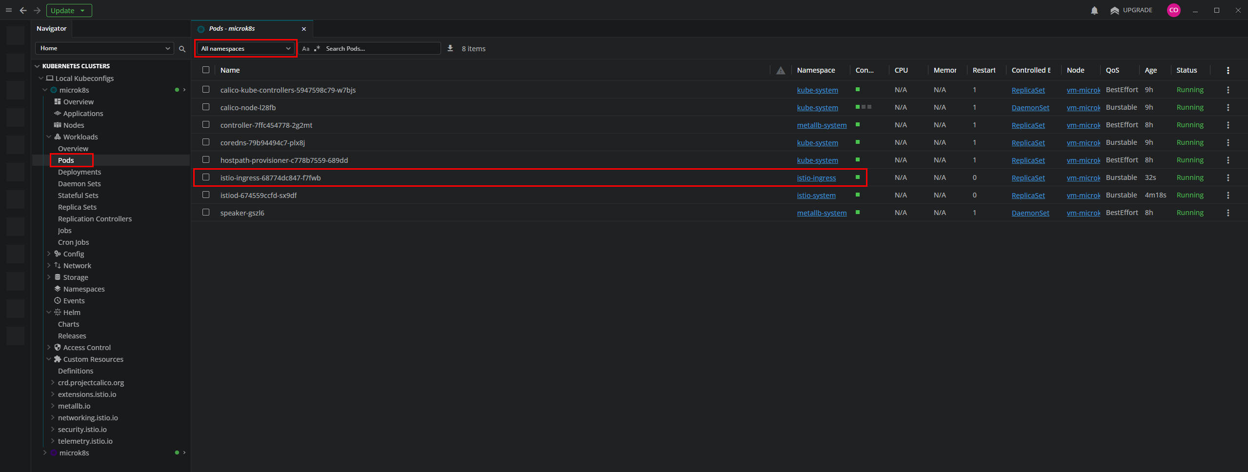Collapse the Helm tree section

point(49,313)
